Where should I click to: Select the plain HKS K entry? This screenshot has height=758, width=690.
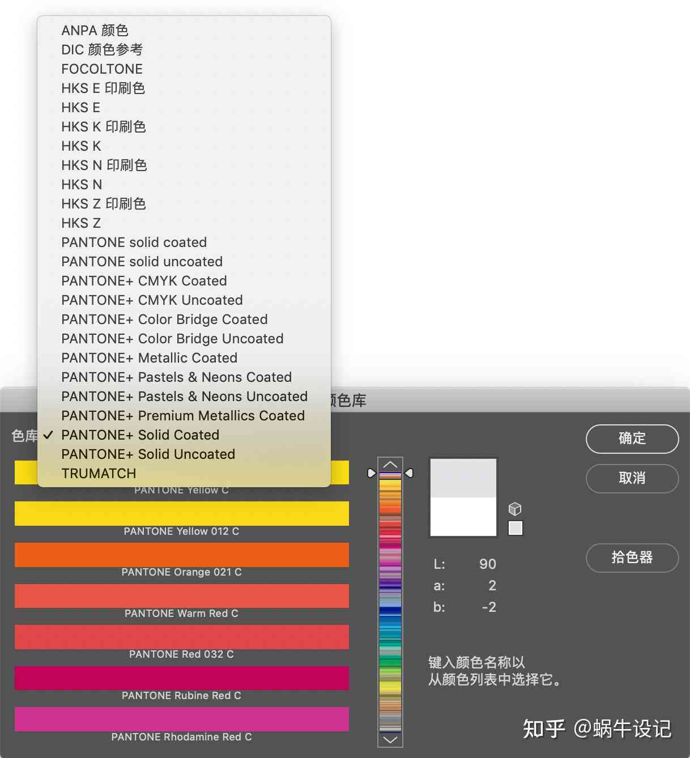click(184, 146)
